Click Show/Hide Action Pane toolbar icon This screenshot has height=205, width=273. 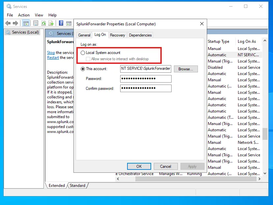(x=69, y=23)
